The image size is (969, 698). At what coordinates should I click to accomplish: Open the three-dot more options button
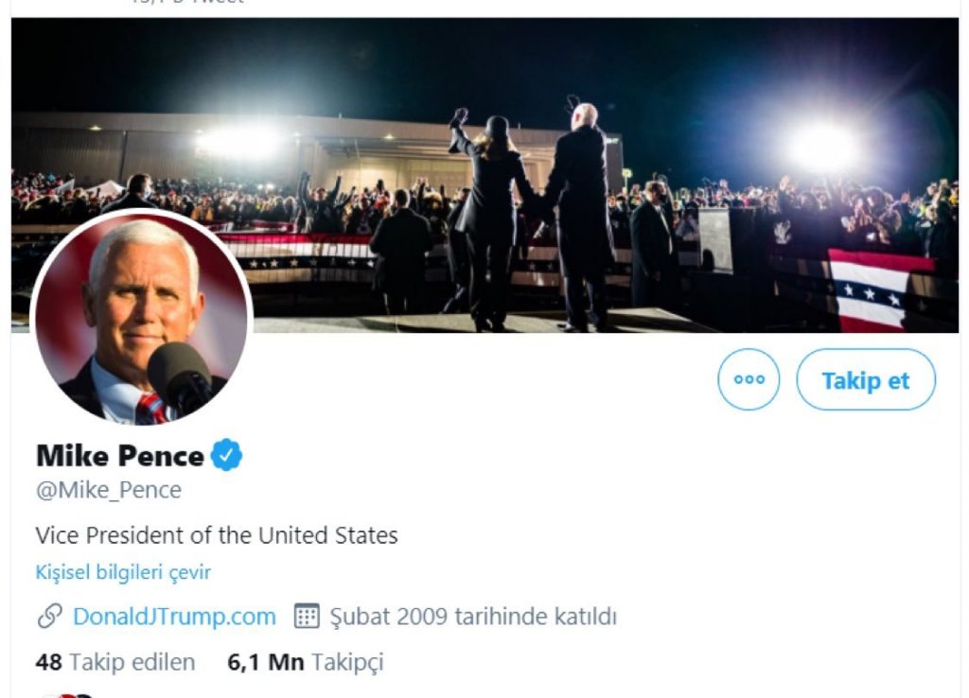[749, 379]
